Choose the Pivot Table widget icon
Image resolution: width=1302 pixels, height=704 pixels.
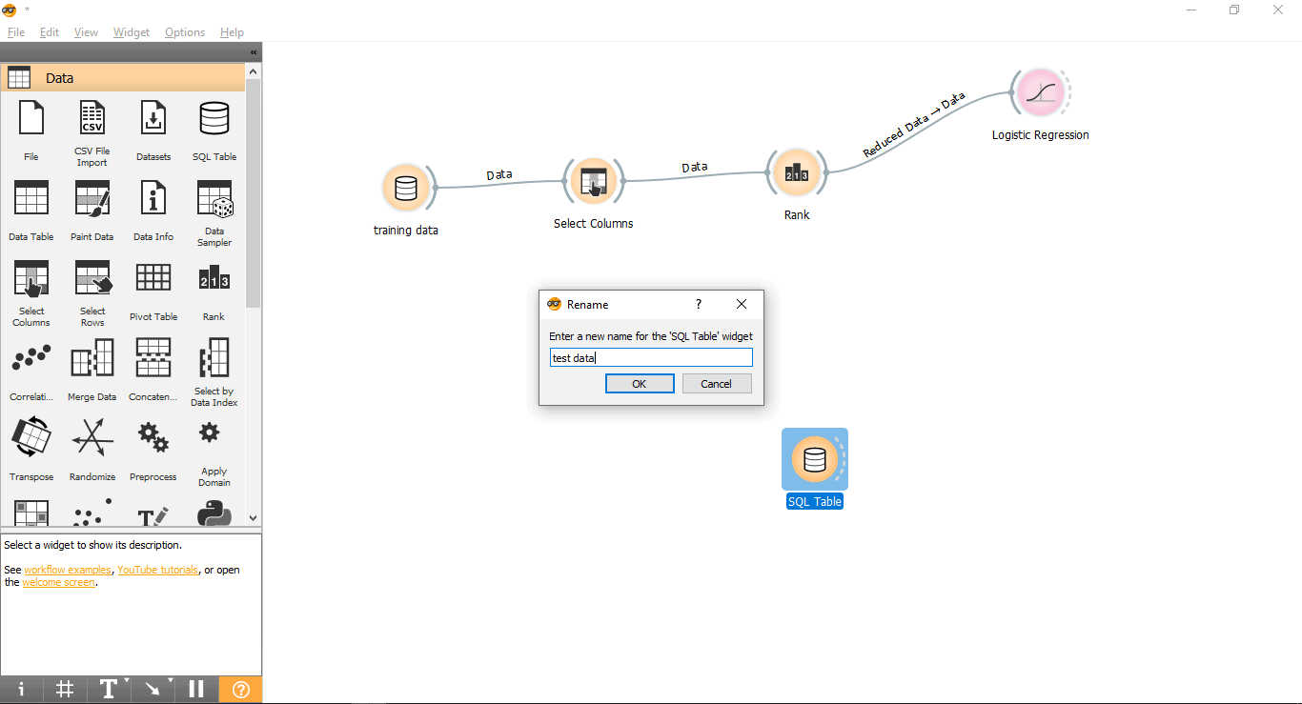click(x=153, y=278)
